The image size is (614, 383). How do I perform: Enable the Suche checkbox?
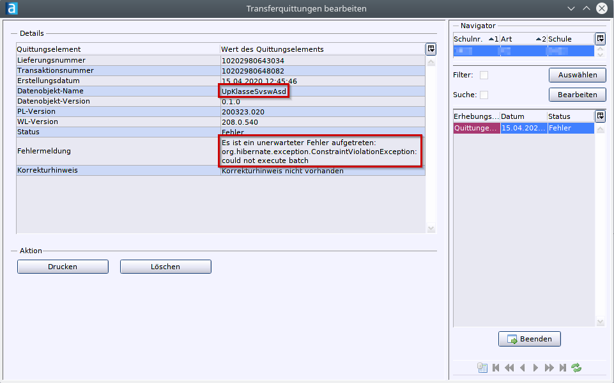click(x=484, y=95)
